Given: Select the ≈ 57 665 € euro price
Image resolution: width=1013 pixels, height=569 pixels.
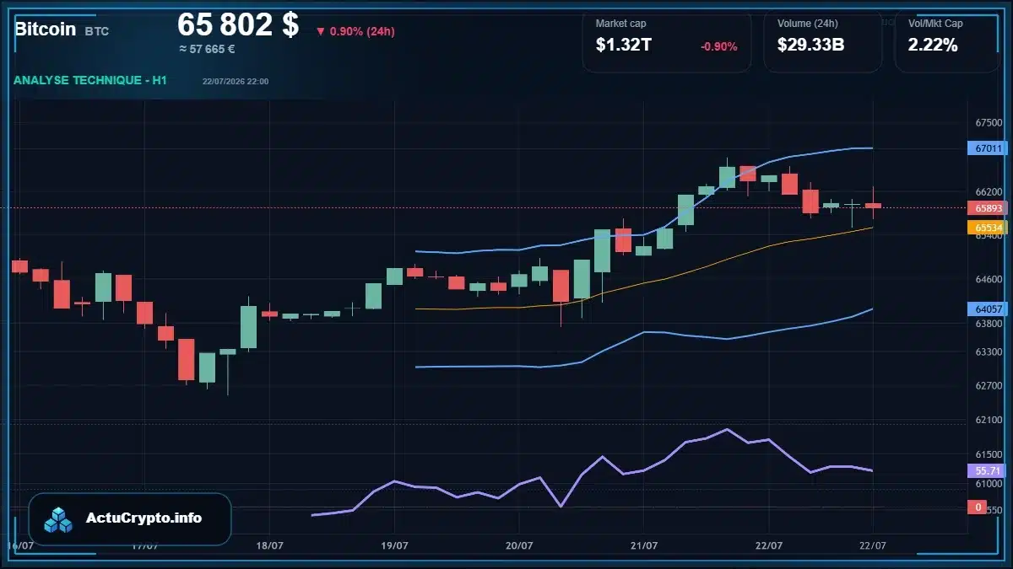Looking at the screenshot, I should pos(207,49).
